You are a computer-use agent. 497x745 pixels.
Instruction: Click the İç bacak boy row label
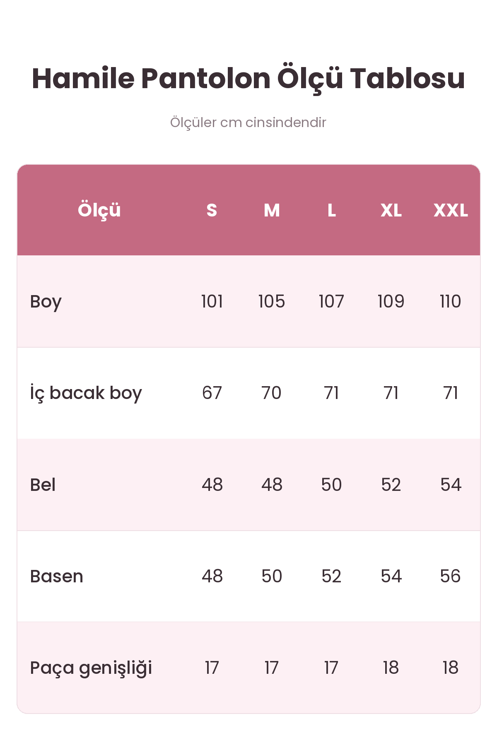pyautogui.click(x=86, y=393)
